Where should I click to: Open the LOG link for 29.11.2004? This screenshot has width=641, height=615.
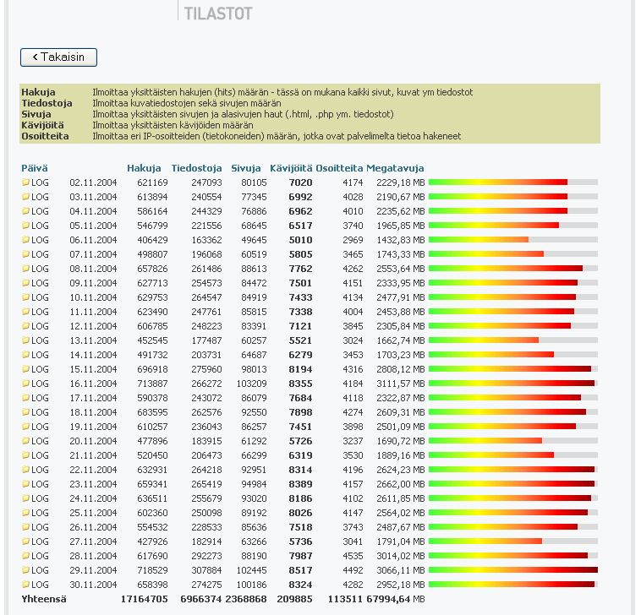coord(40,570)
